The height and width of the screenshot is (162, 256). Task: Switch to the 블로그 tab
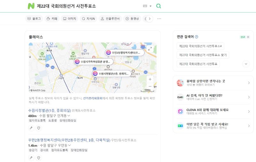34,19
